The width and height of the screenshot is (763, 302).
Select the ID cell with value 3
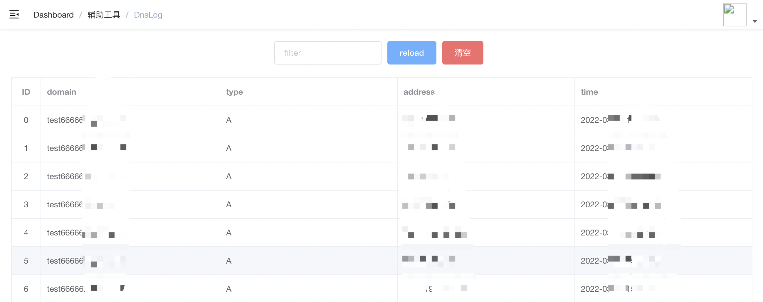pos(26,204)
